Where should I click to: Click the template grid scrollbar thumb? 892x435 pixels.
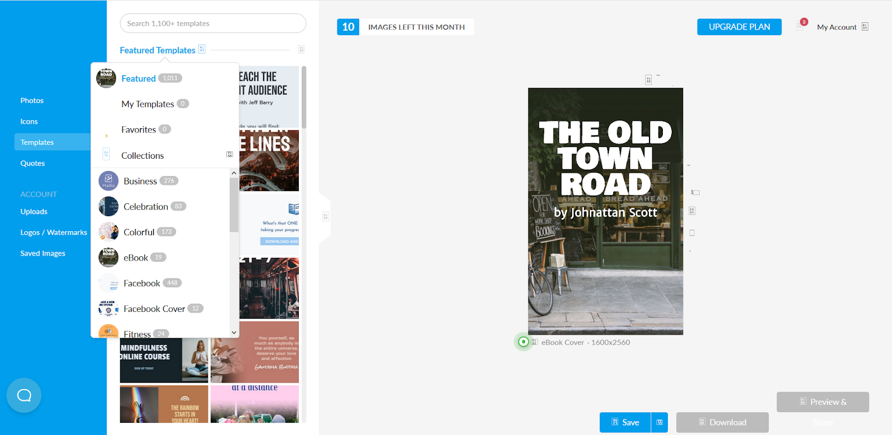pos(304,97)
